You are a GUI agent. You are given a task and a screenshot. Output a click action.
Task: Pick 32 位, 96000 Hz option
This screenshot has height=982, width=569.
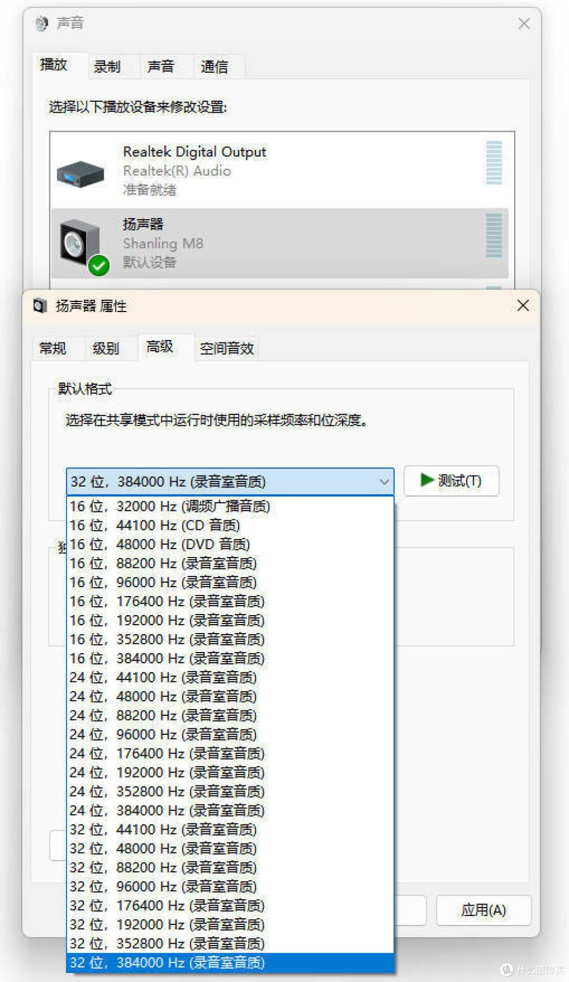(x=230, y=886)
